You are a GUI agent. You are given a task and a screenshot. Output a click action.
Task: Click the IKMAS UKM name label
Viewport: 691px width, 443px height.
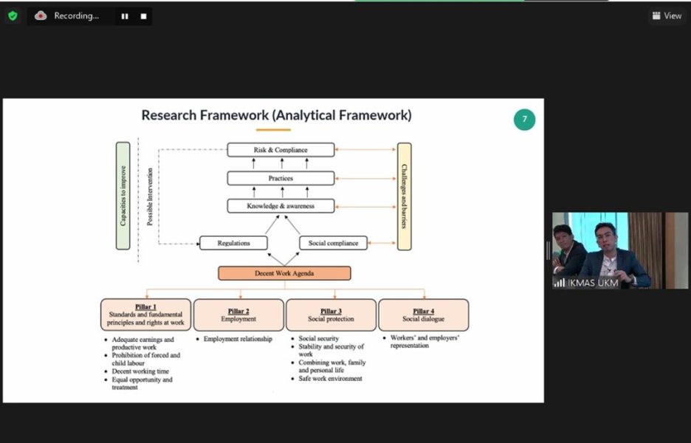coord(593,283)
